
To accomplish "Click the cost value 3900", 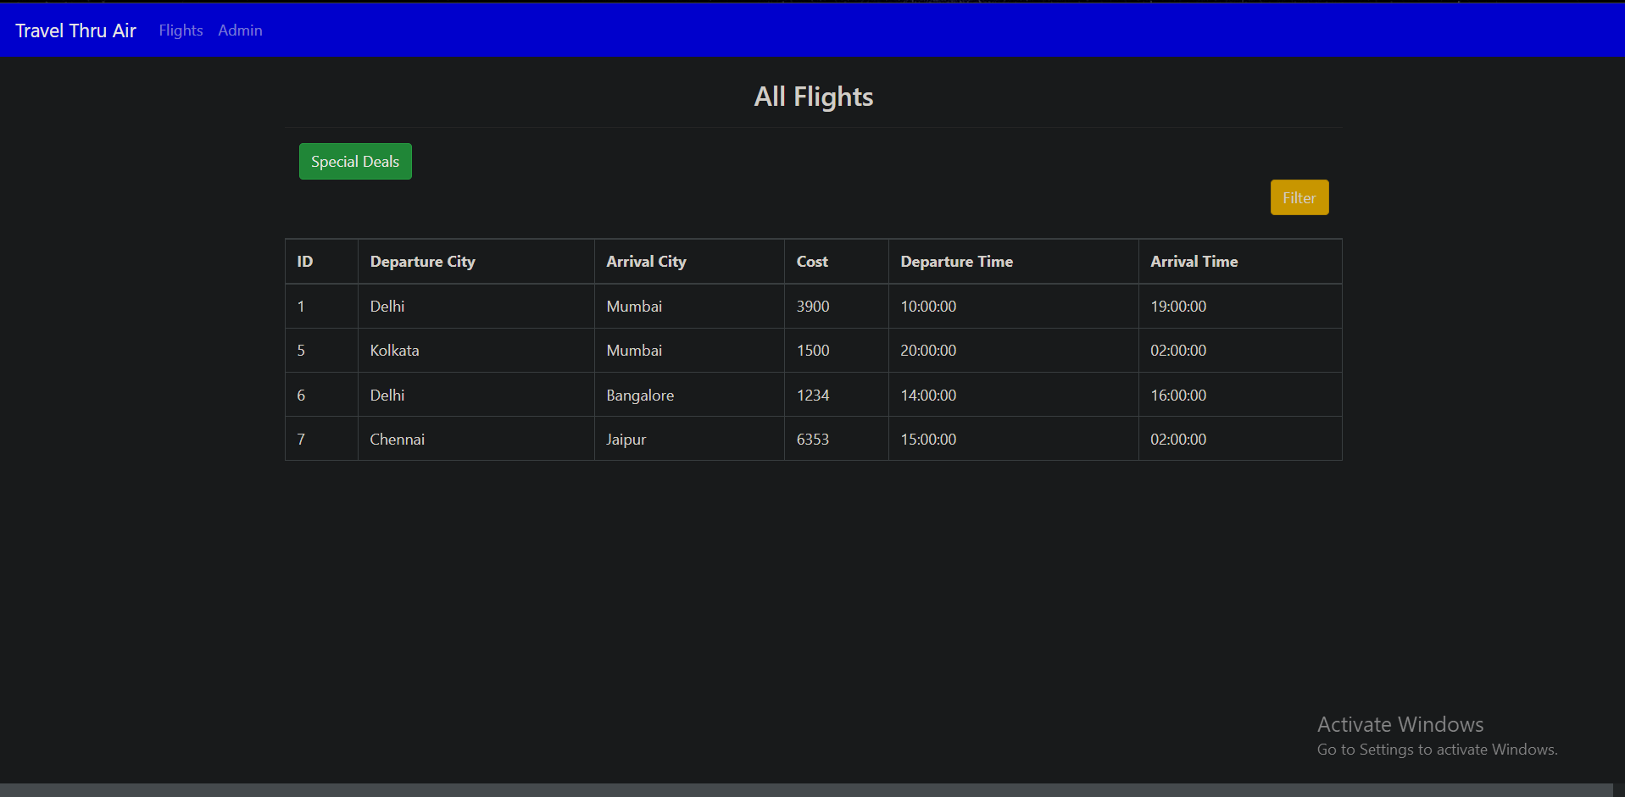I will [836, 307].
